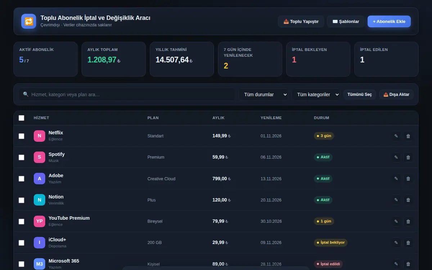
Task: Click the 'YENİLEME' column header
Action: point(271,118)
